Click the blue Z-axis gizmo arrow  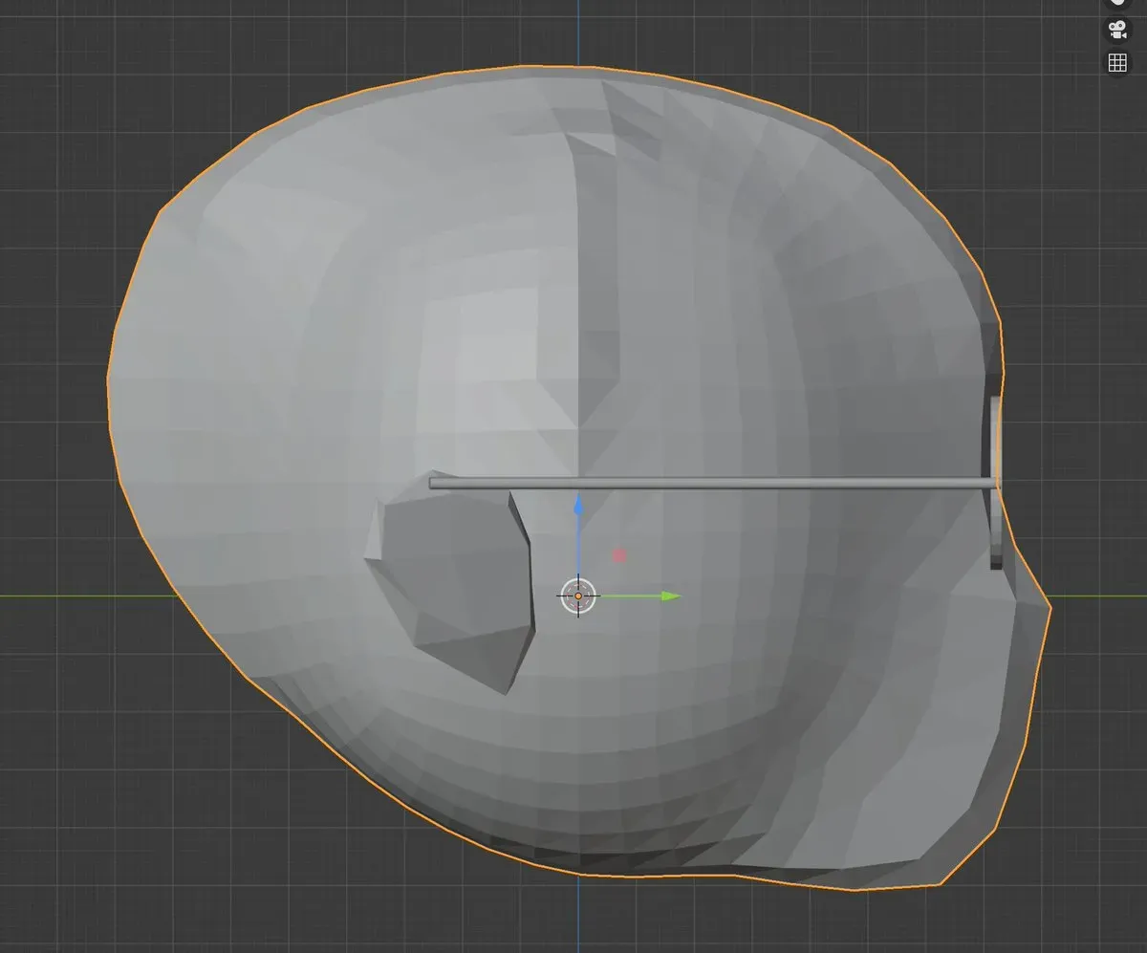click(x=577, y=505)
